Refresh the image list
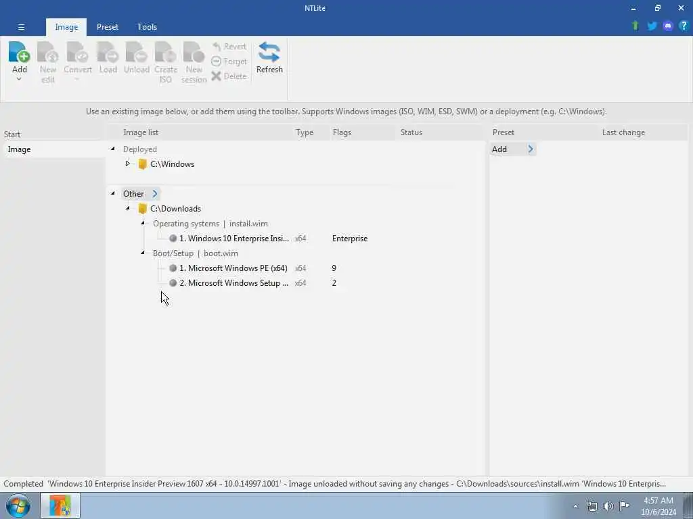The height and width of the screenshot is (519, 693). click(x=269, y=58)
